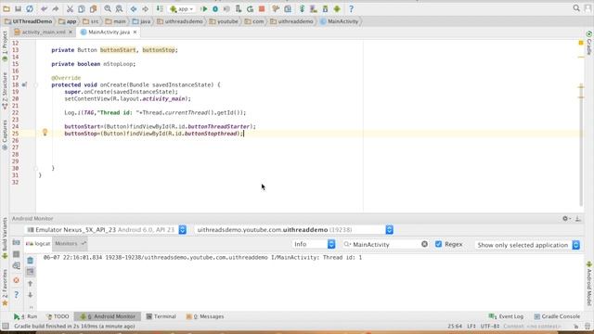Open the Project tool window
594x334 pixels.
click(x=5, y=46)
